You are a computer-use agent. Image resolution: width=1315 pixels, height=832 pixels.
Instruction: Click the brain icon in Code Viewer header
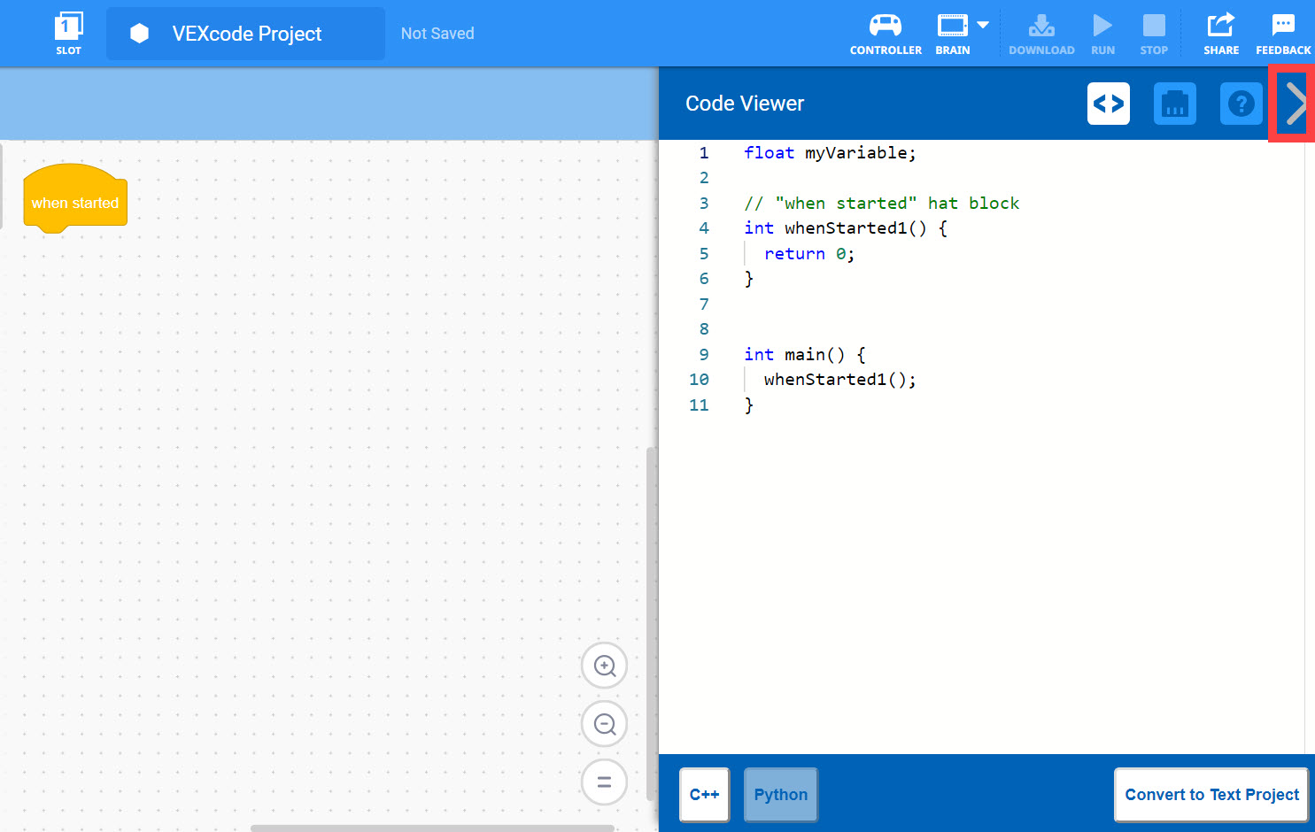click(x=1174, y=104)
